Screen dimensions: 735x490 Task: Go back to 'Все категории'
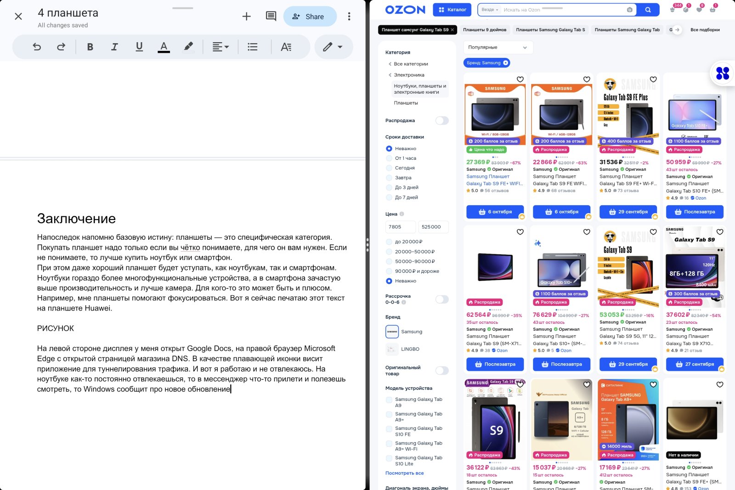tap(411, 64)
